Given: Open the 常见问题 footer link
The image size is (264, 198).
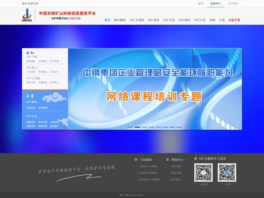Looking at the screenshot, I should (x=176, y=173).
